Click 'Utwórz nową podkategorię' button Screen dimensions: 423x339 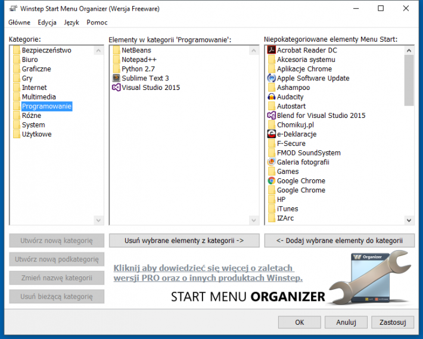(x=57, y=259)
